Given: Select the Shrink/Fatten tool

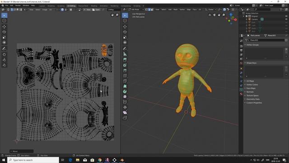Looking at the screenshot, I should pyautogui.click(x=125, y=107).
